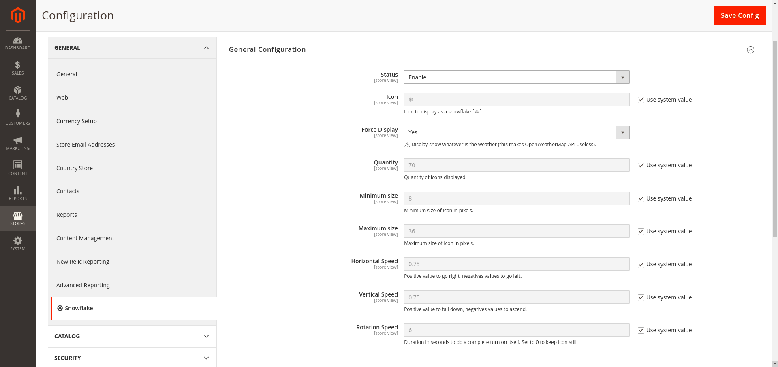This screenshot has width=778, height=367.
Task: Select Content Management menu item
Action: 85,238
